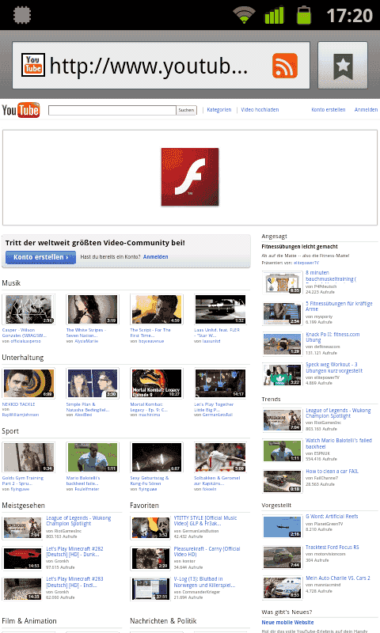Open the Film & Animation category heading
This screenshot has width=380, height=633.
coord(29,621)
